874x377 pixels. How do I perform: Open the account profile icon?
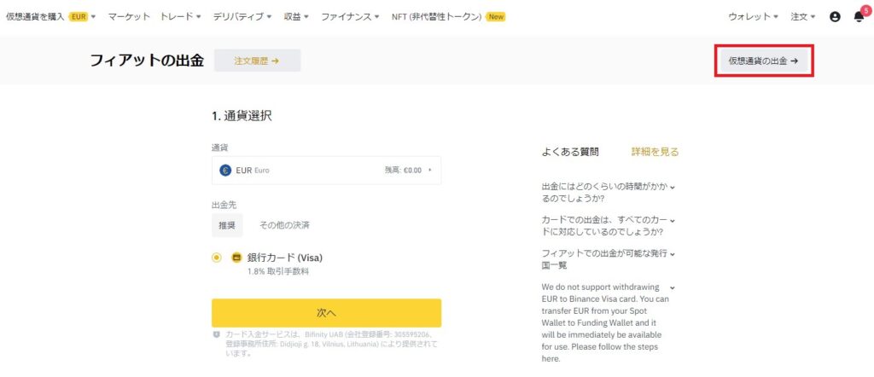(835, 17)
